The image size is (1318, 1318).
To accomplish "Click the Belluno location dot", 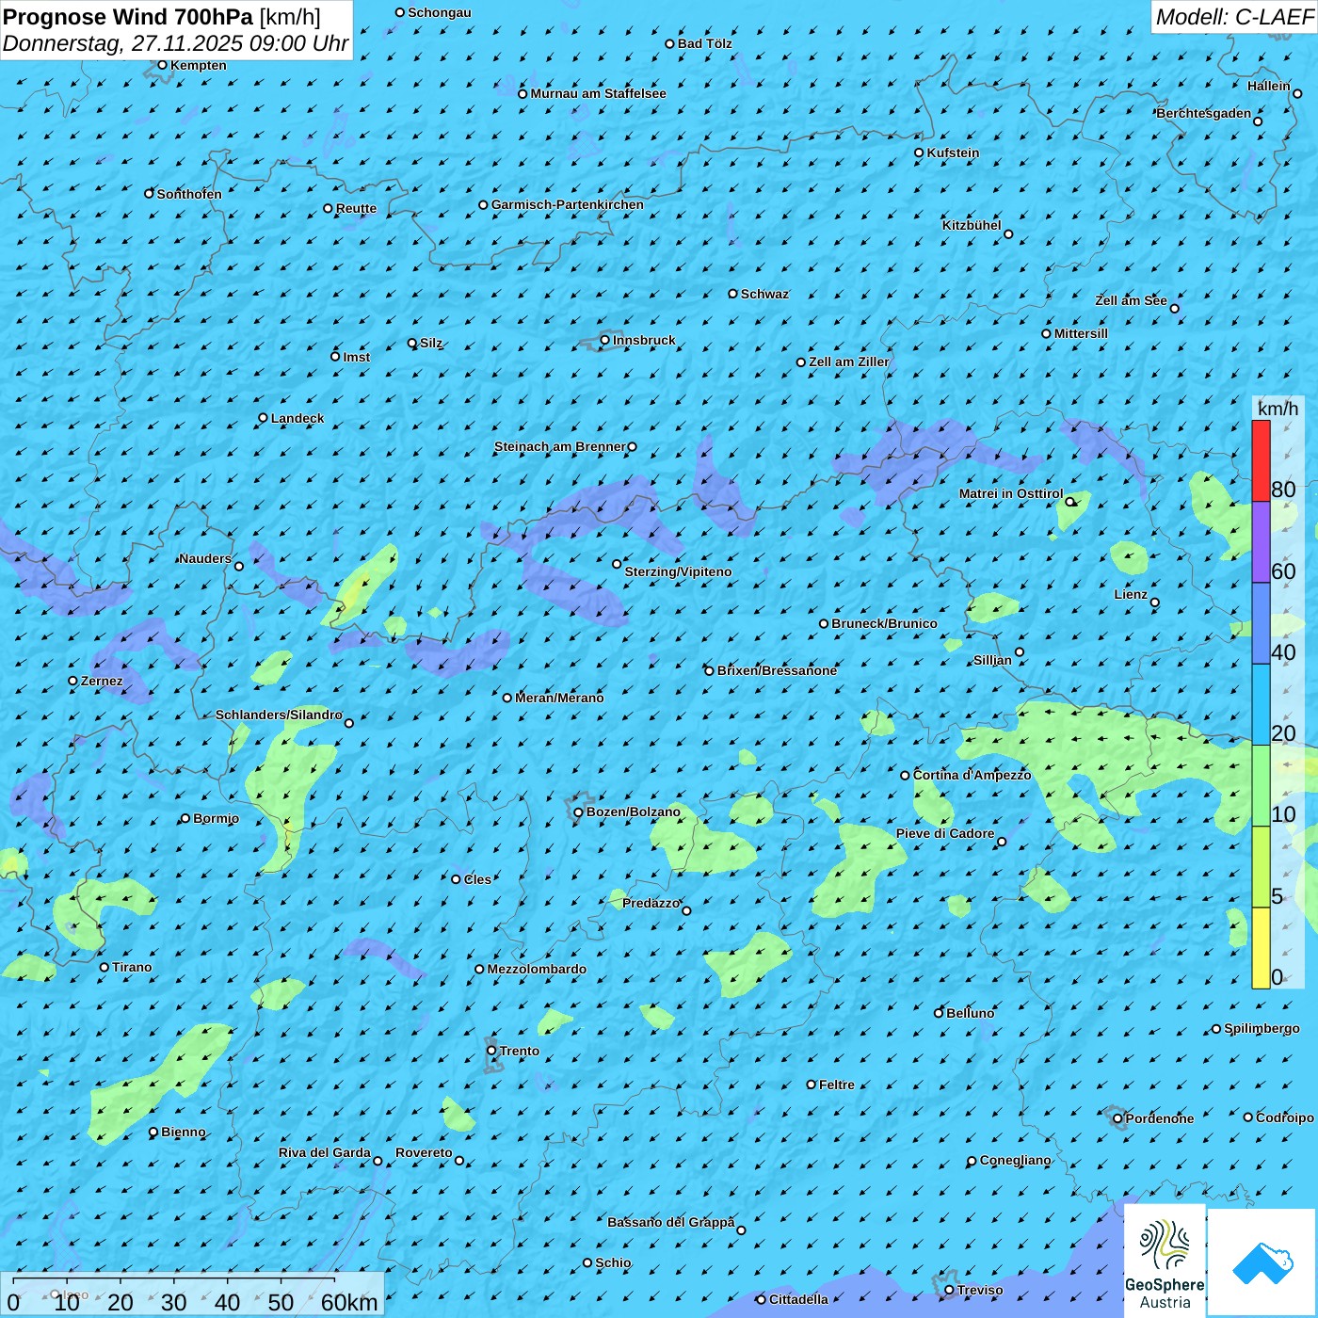I will [939, 1013].
